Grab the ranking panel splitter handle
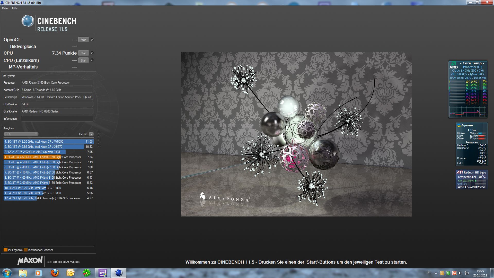Image resolution: width=494 pixels, height=278 pixels. tap(98, 139)
